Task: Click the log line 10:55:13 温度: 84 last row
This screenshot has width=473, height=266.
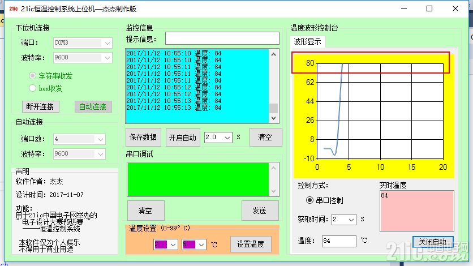Action: pos(174,108)
